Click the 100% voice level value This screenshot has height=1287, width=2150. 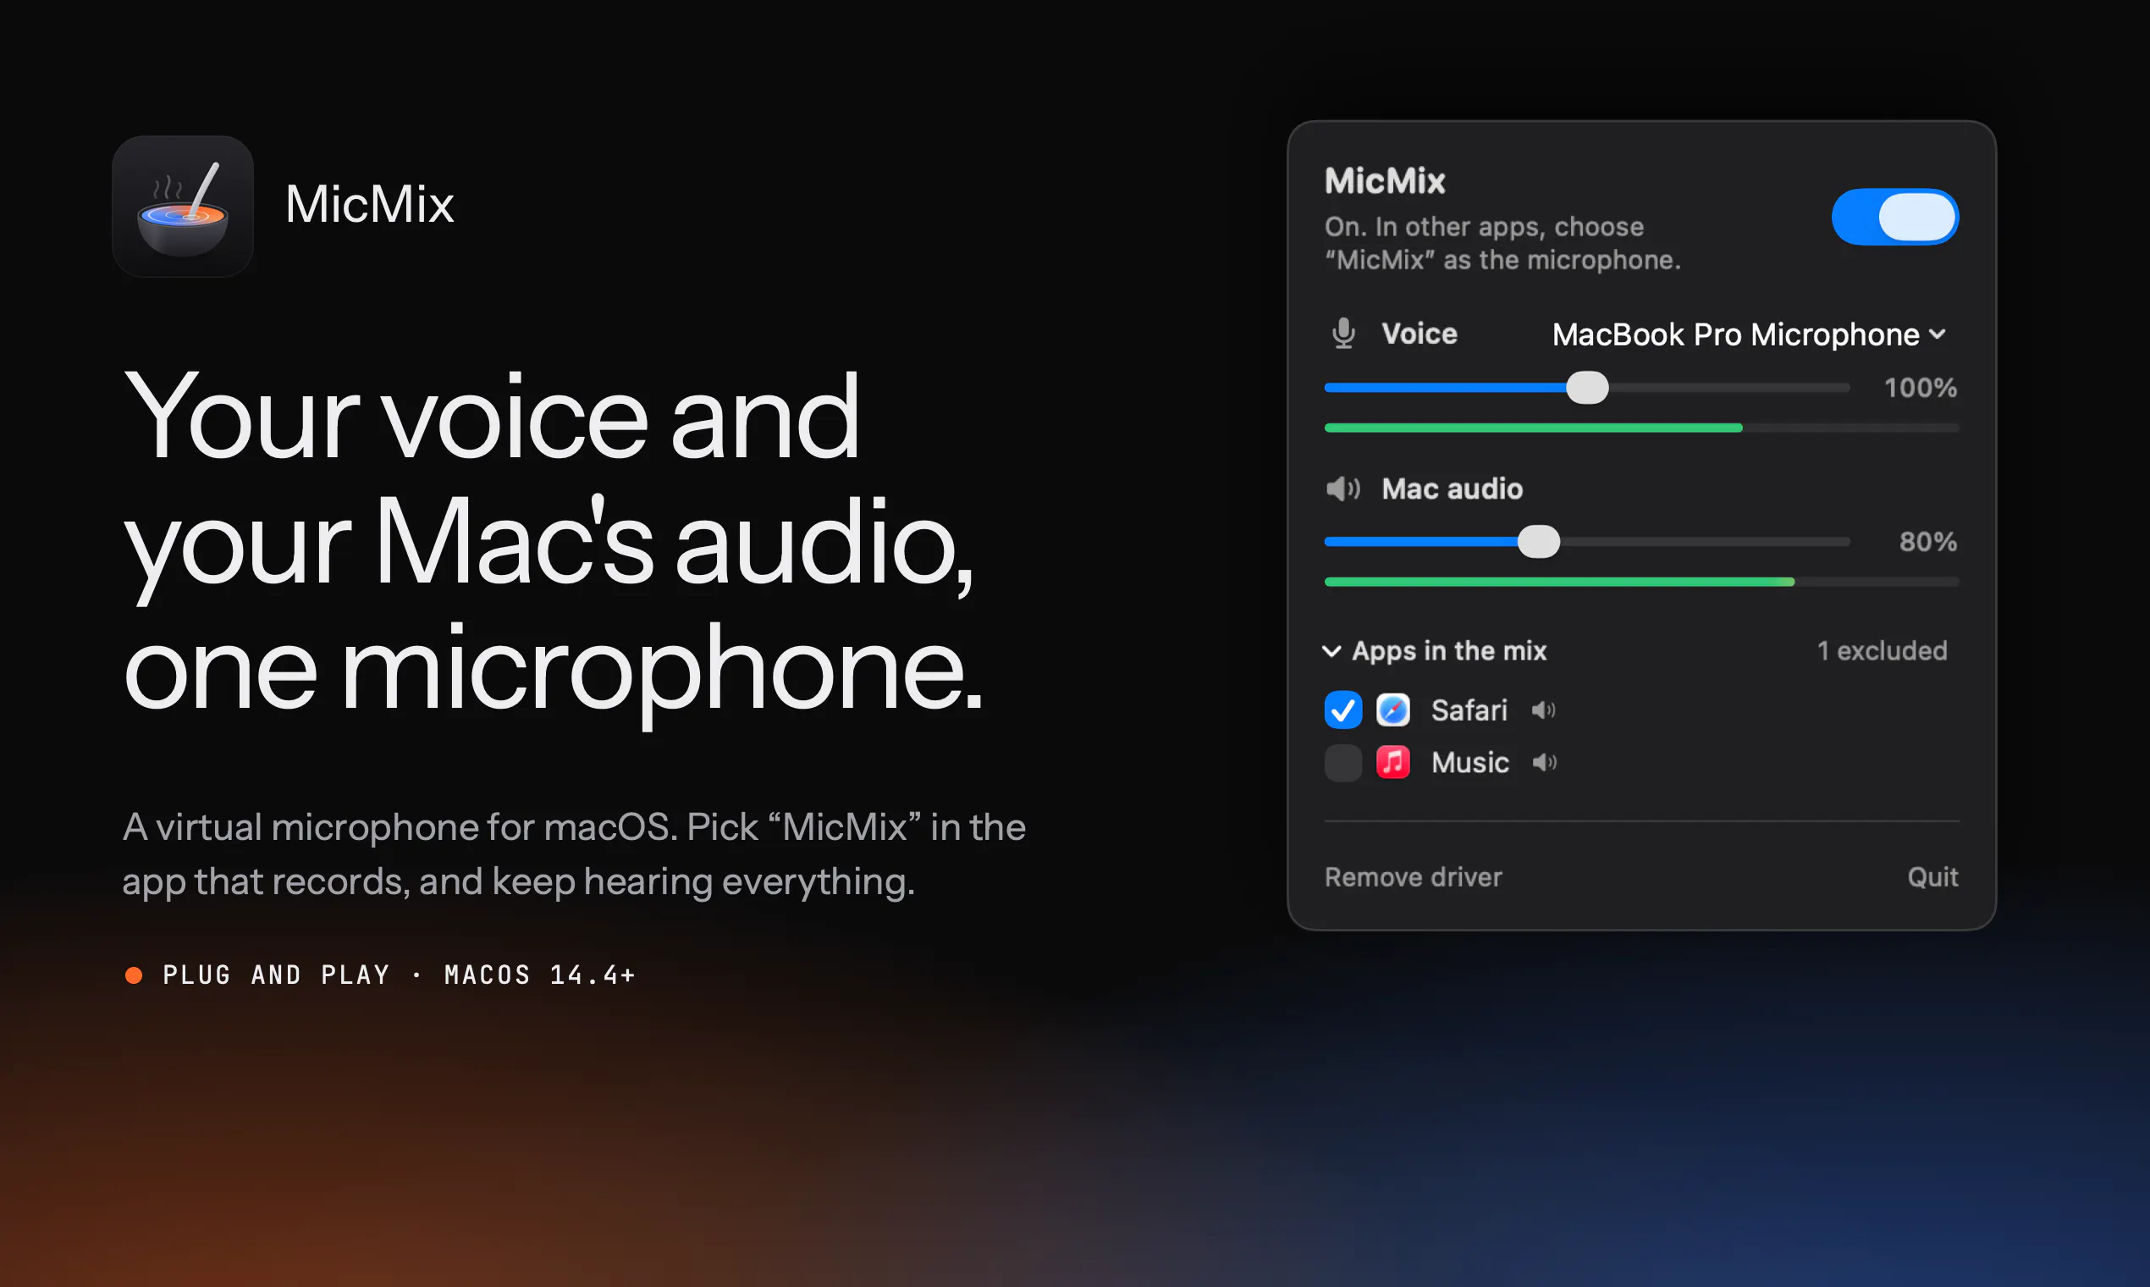pyautogui.click(x=1921, y=388)
